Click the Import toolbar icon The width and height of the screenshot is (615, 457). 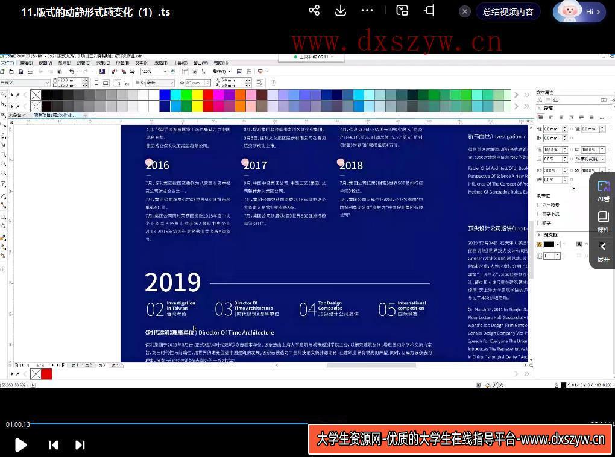pos(114,71)
